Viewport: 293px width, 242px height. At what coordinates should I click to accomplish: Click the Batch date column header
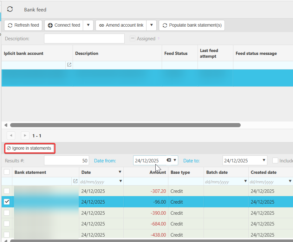pyautogui.click(x=226, y=172)
